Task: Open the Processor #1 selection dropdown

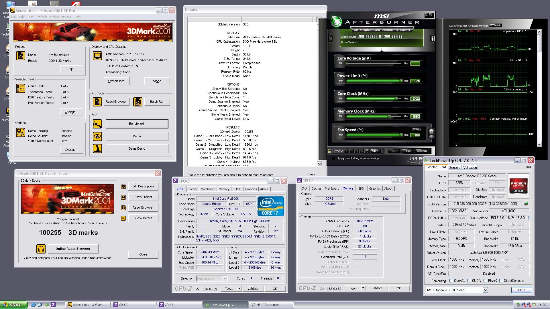Action: click(x=225, y=279)
